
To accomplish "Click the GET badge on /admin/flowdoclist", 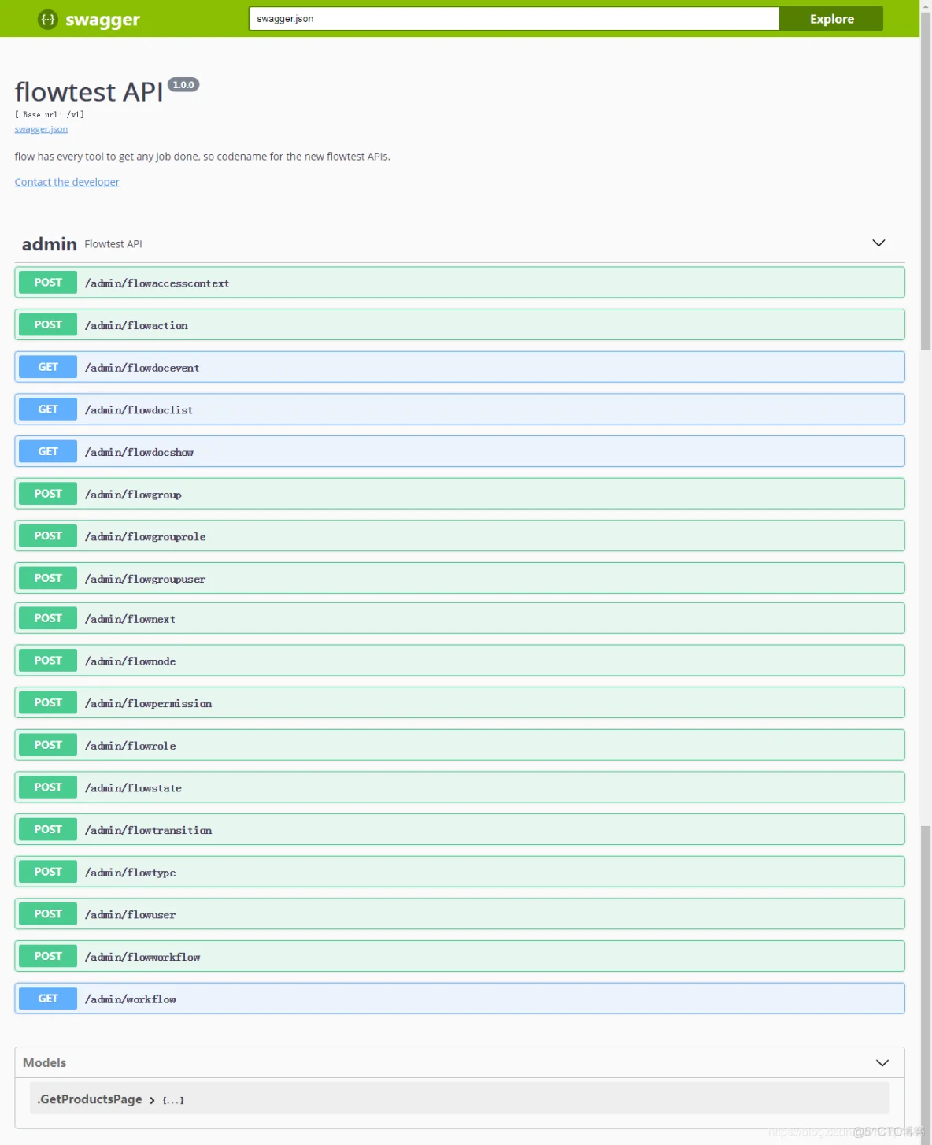I will 47,409.
